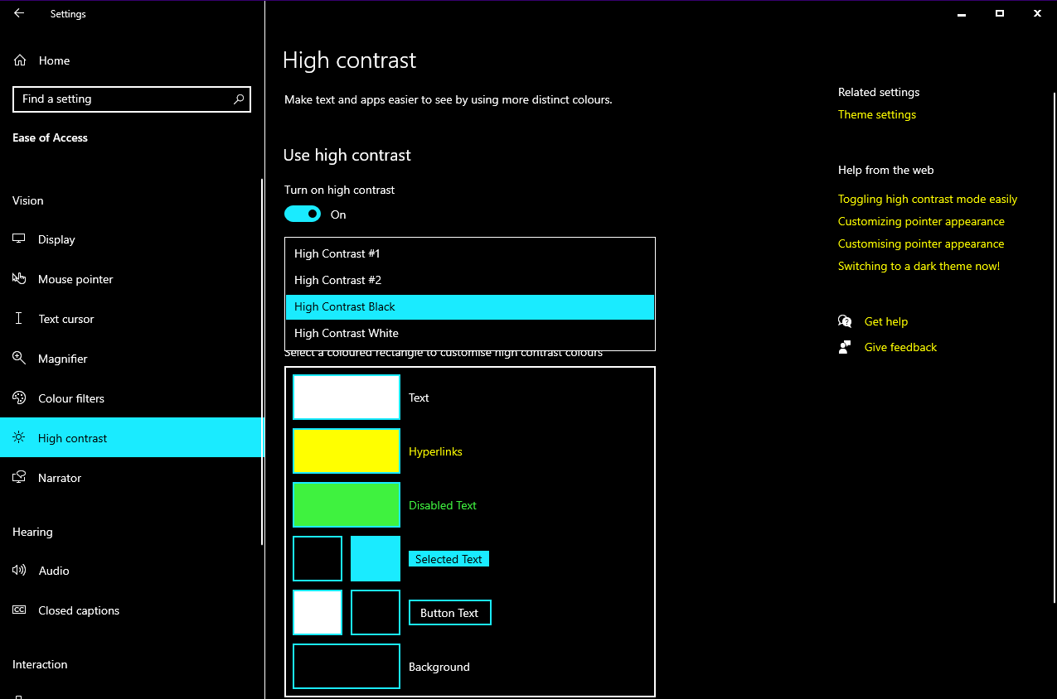This screenshot has height=699, width=1057.
Task: Select High Contrast White option
Action: [470, 333]
